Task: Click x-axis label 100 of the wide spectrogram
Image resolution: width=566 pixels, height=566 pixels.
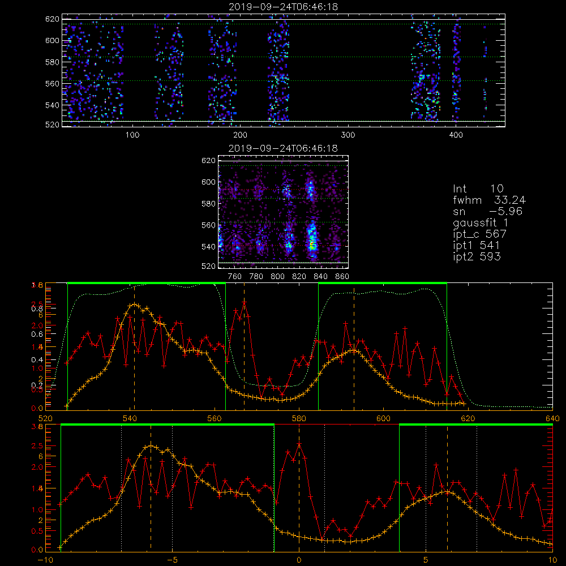Action: tap(132, 135)
